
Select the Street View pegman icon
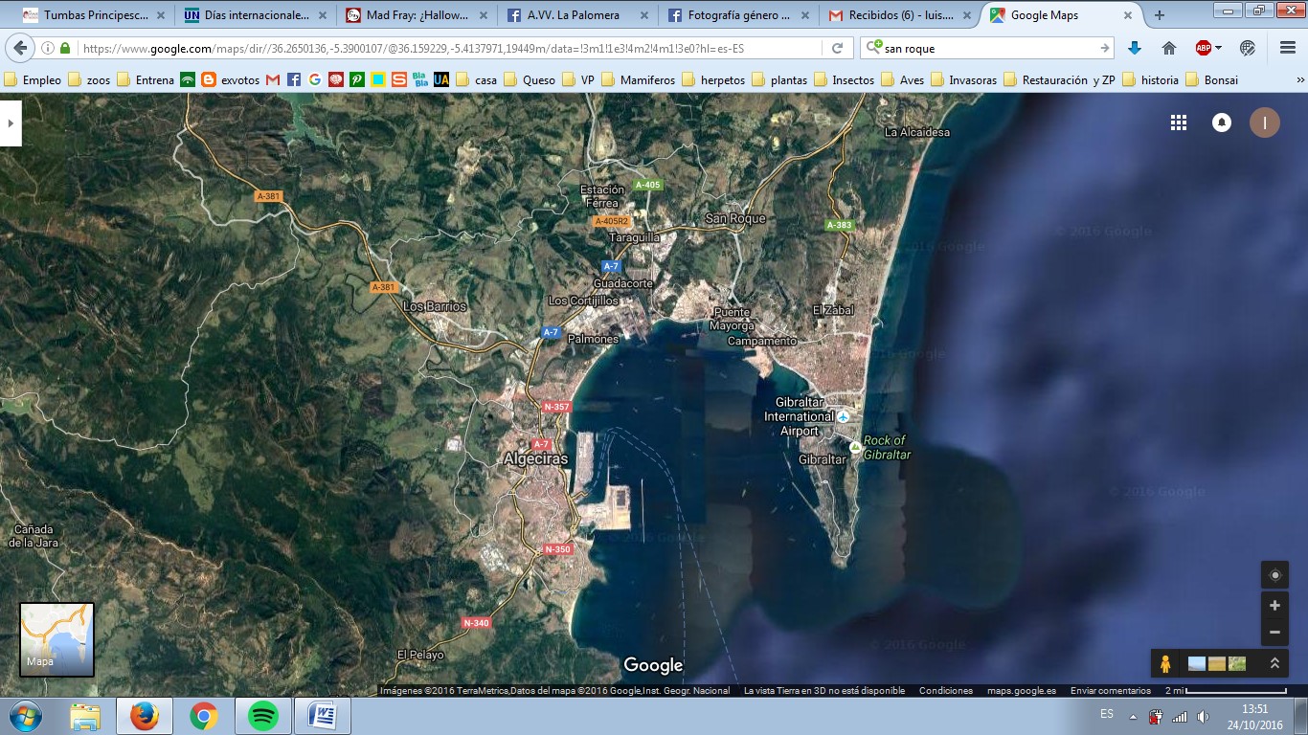pyautogui.click(x=1165, y=663)
